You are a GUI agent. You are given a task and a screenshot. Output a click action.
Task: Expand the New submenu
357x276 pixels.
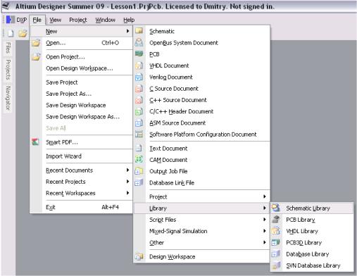(82, 31)
